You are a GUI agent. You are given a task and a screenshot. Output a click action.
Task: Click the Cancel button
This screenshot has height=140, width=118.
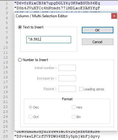click(x=97, y=42)
